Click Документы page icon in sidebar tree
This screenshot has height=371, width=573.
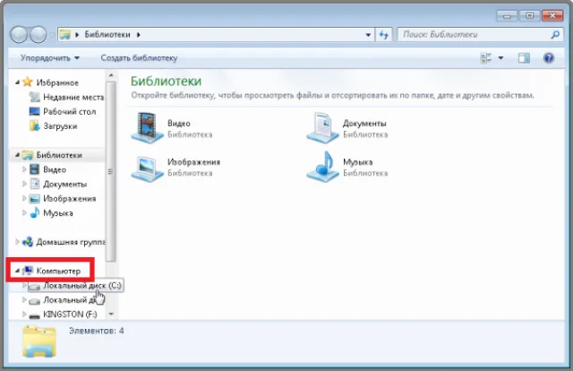click(34, 184)
